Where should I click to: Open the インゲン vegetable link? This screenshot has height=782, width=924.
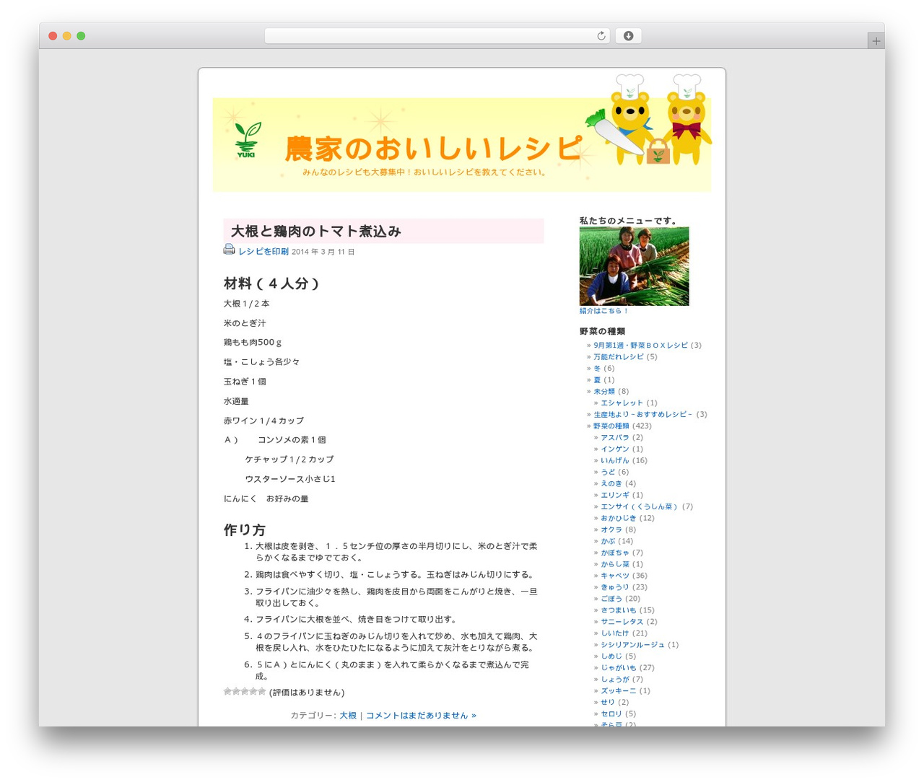(x=615, y=449)
